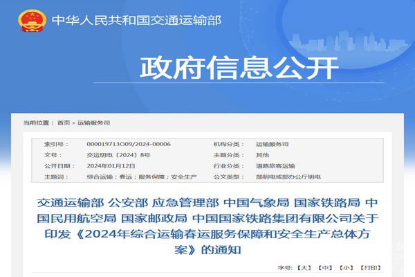415x277 pixels.
Task: Click the 当前位置 breadcrumb label
Action: (x=37, y=123)
